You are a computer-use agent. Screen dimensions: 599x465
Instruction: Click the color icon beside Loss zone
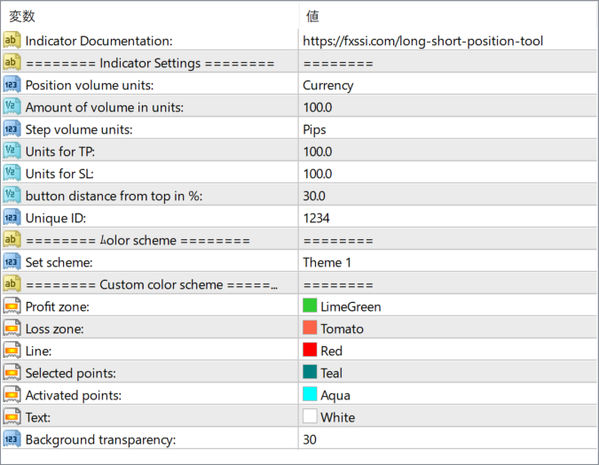pos(12,329)
